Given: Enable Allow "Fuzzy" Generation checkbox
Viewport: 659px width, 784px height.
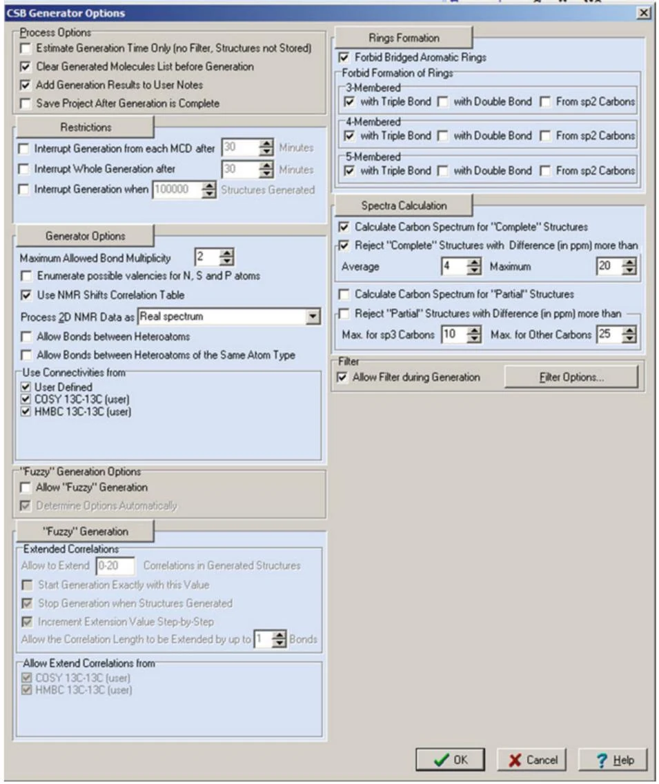Looking at the screenshot, I should [x=25, y=487].
